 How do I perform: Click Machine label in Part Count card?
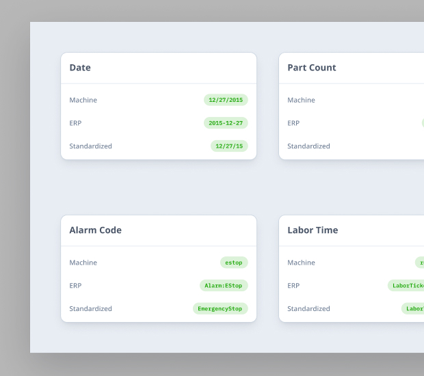(301, 100)
